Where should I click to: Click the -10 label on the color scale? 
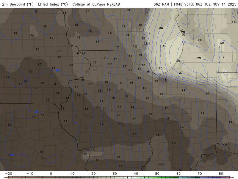click(30, 174)
